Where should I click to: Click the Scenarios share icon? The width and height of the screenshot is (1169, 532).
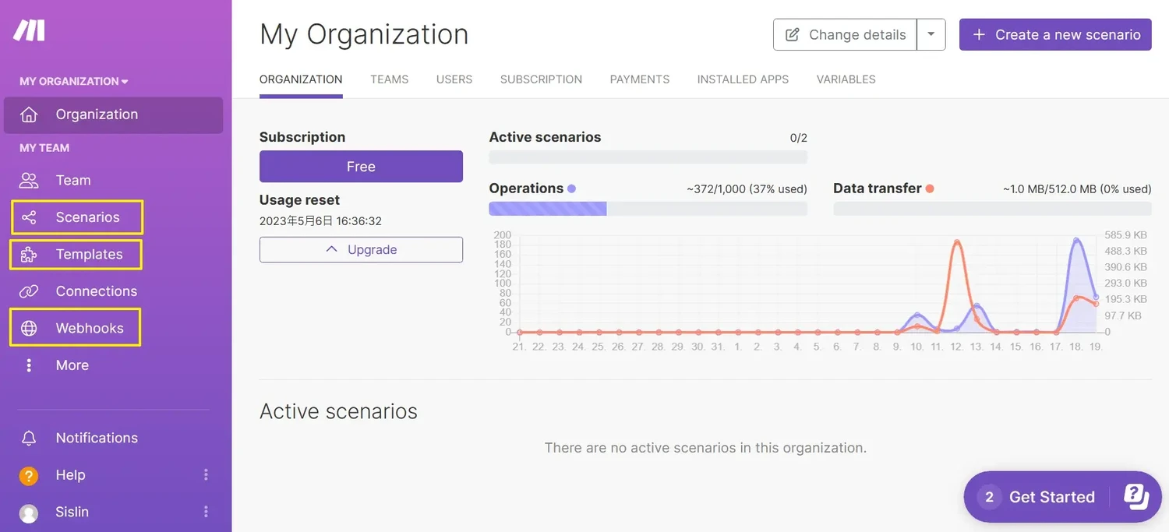[x=29, y=217]
